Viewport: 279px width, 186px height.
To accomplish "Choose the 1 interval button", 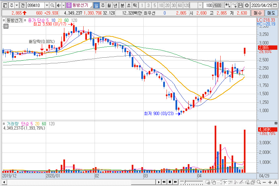I will coord(142,5).
